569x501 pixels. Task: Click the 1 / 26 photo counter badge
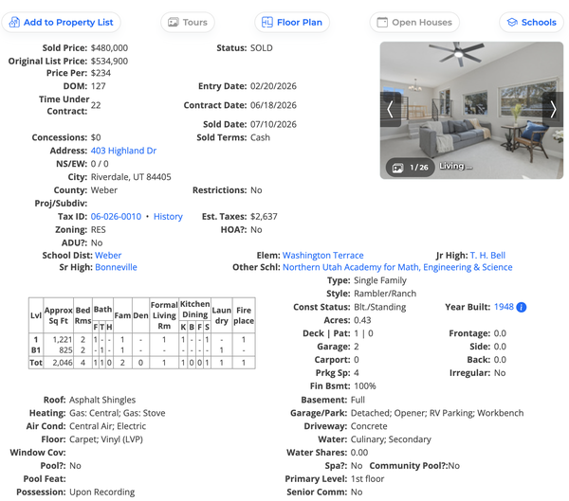point(411,167)
